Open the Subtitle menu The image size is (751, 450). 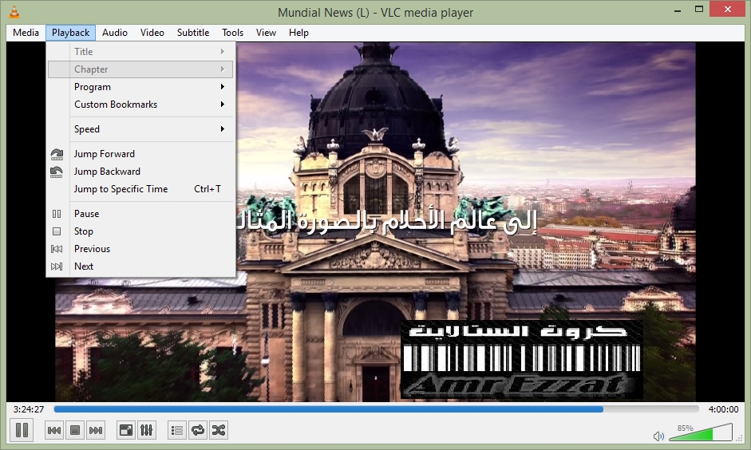(193, 33)
